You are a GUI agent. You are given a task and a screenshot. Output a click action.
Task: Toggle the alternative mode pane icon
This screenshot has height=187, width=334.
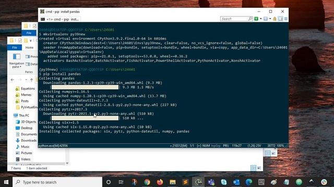281,19
